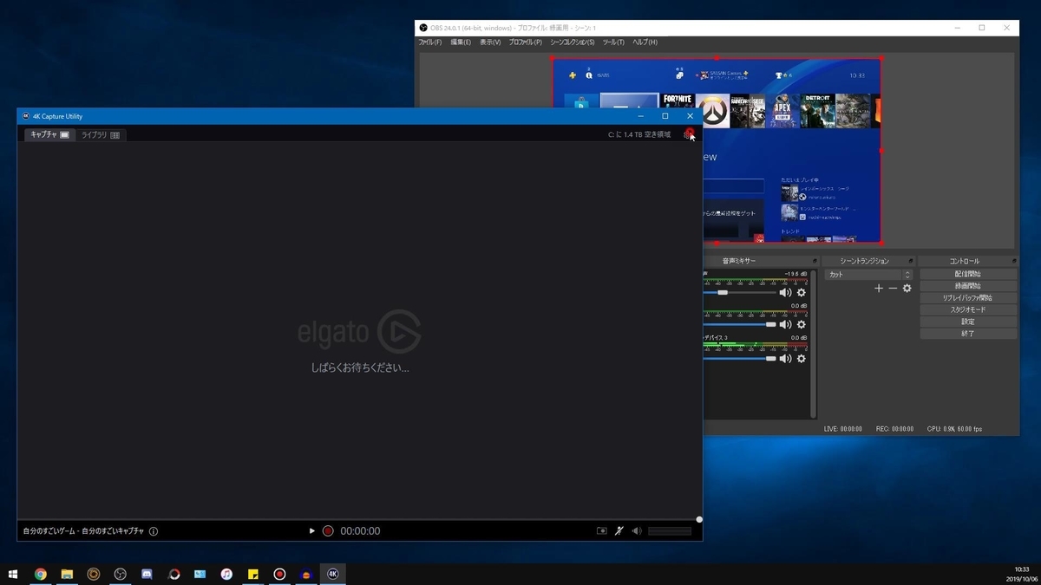Open Google Chrome from the taskbar

tap(40, 574)
